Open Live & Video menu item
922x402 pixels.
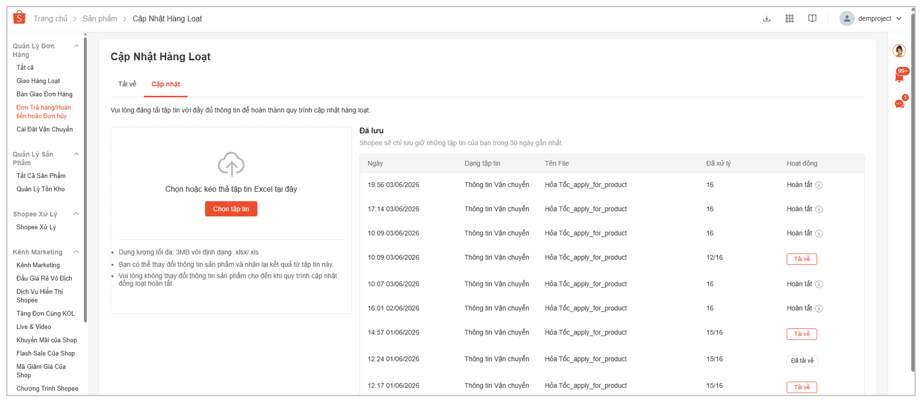click(x=34, y=327)
